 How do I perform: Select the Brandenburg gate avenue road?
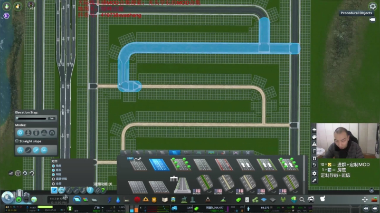[x=182, y=185]
